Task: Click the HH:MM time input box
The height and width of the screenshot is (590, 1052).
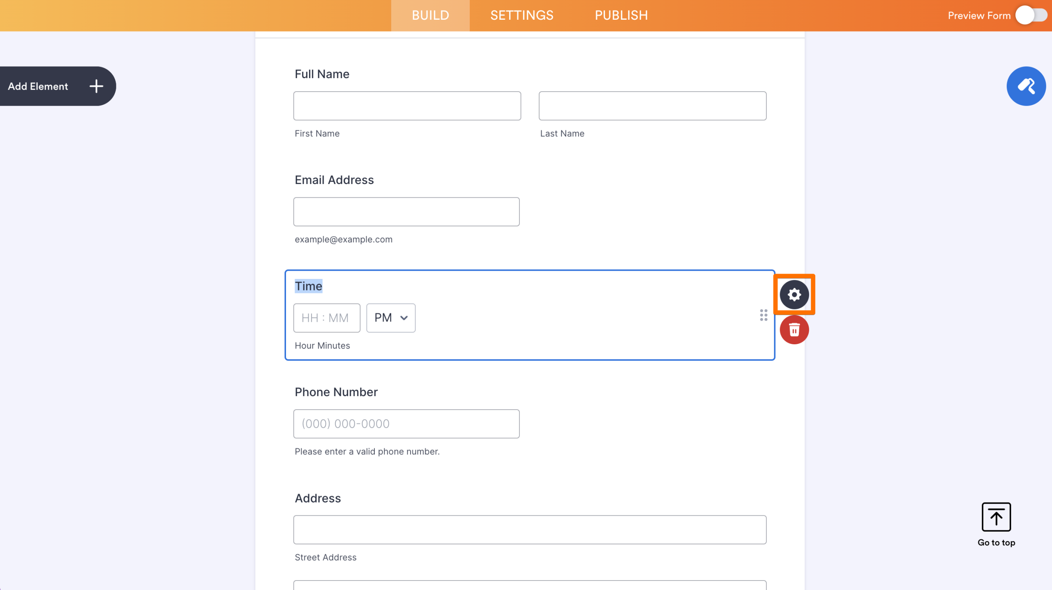Action: click(327, 318)
